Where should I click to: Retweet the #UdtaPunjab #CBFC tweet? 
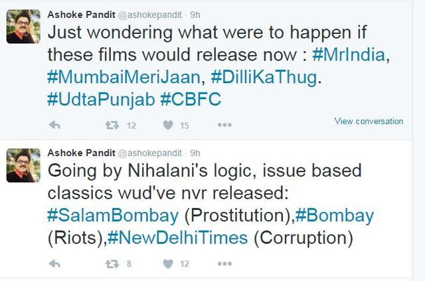point(112,125)
